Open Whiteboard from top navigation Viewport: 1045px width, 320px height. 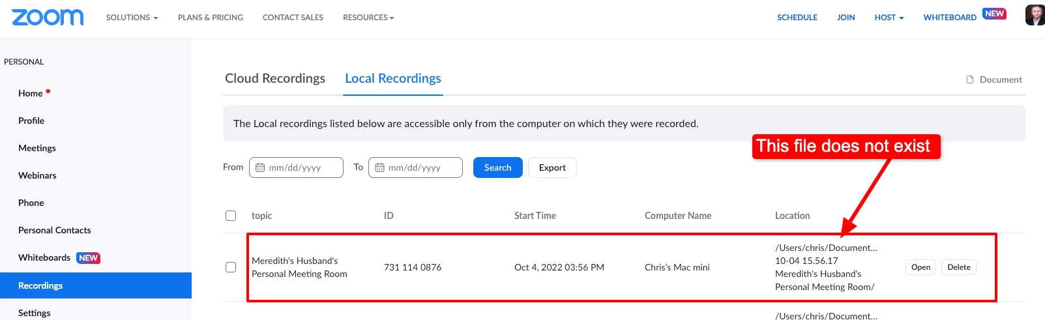click(950, 18)
